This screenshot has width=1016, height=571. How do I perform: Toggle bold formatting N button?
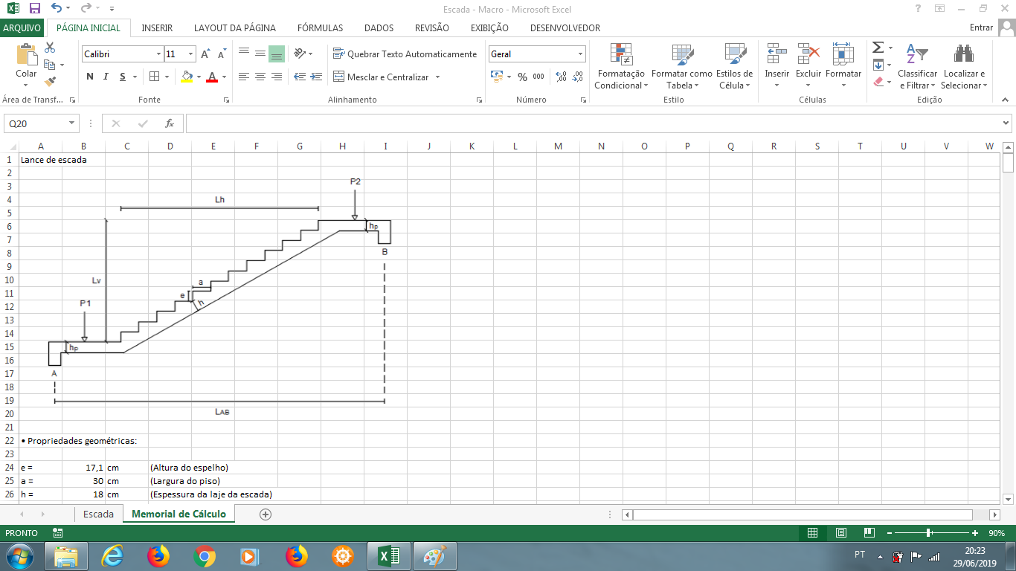coord(90,77)
